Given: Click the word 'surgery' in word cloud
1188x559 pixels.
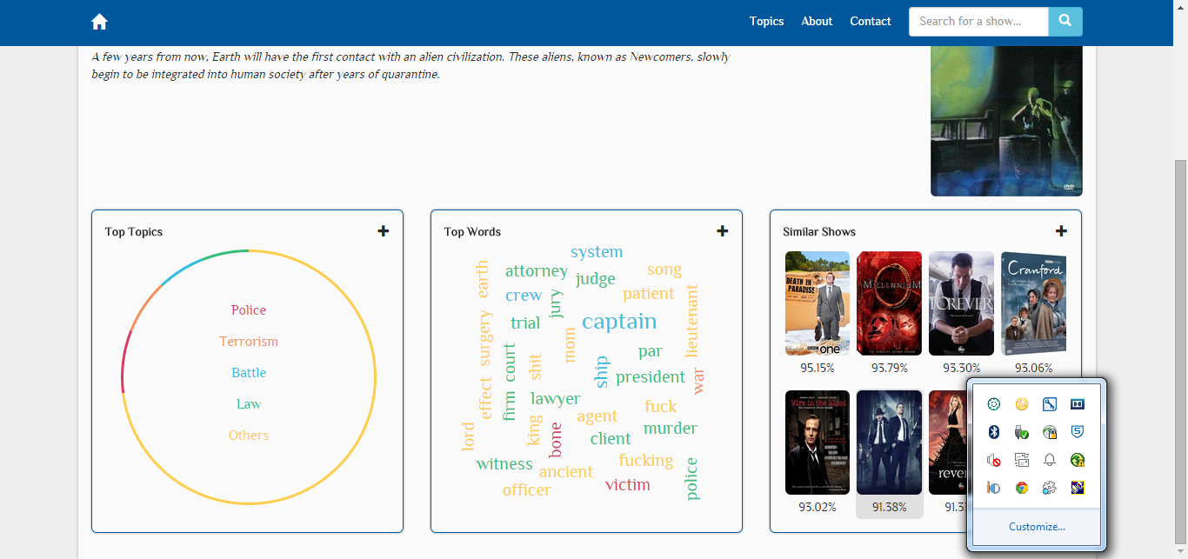Looking at the screenshot, I should tap(485, 338).
